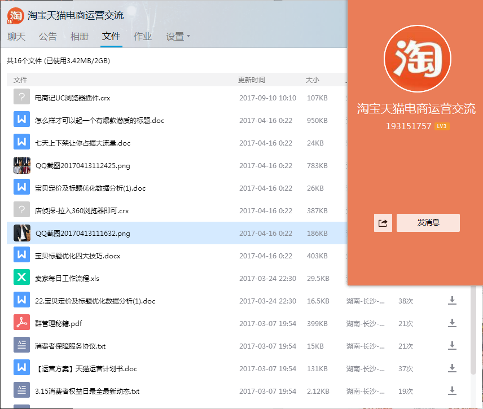Click the text icon for 3.15消费者权益日最全最新动态.txt

21,390
